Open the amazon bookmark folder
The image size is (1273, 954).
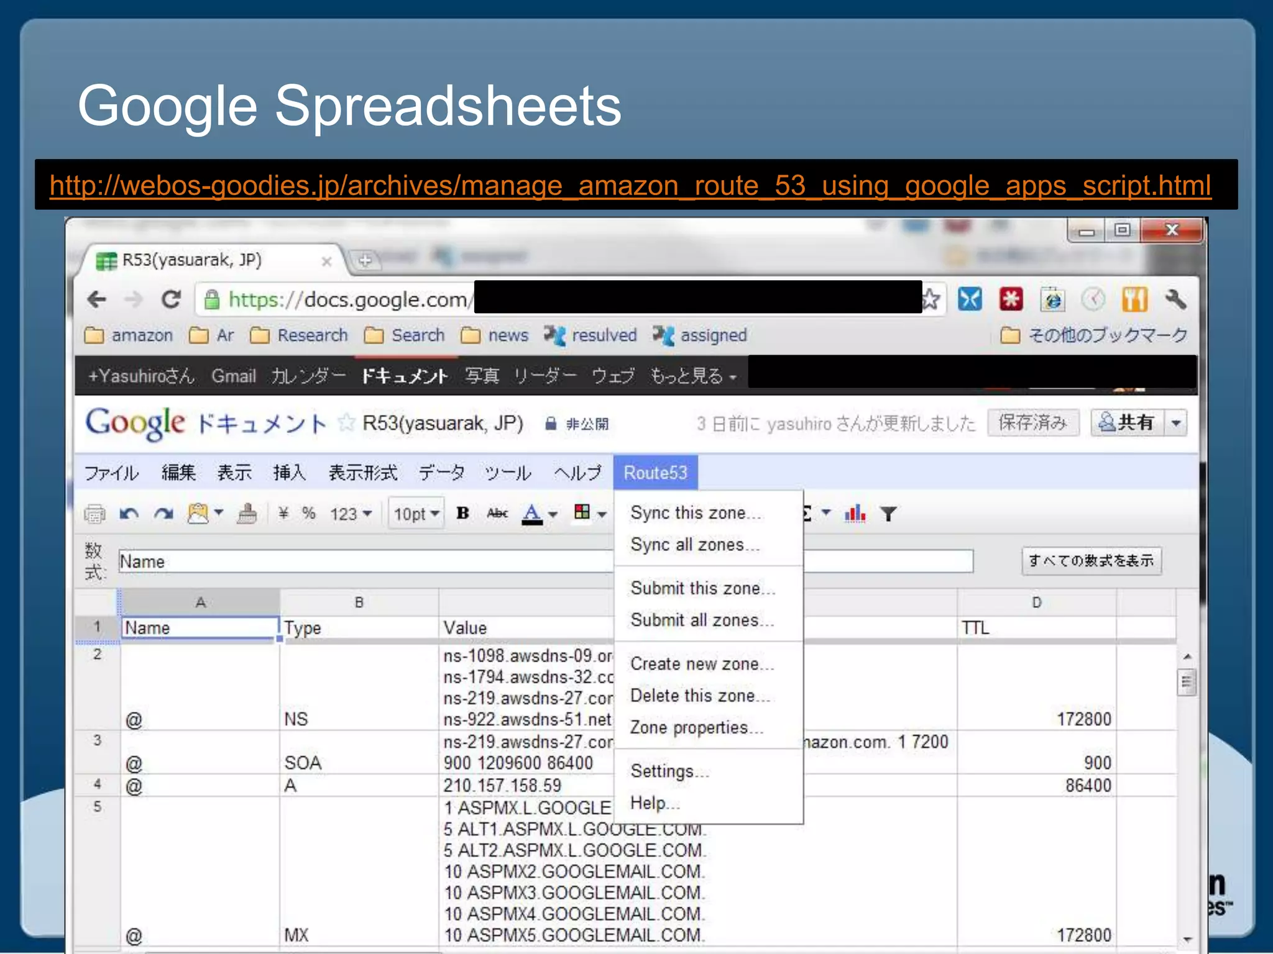pos(129,335)
